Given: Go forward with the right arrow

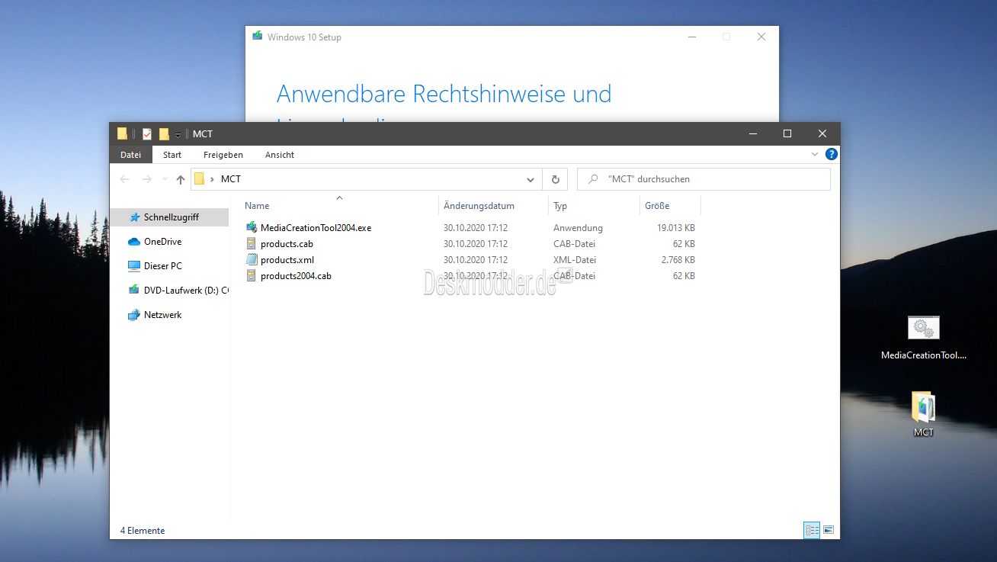Looking at the screenshot, I should click(x=147, y=179).
